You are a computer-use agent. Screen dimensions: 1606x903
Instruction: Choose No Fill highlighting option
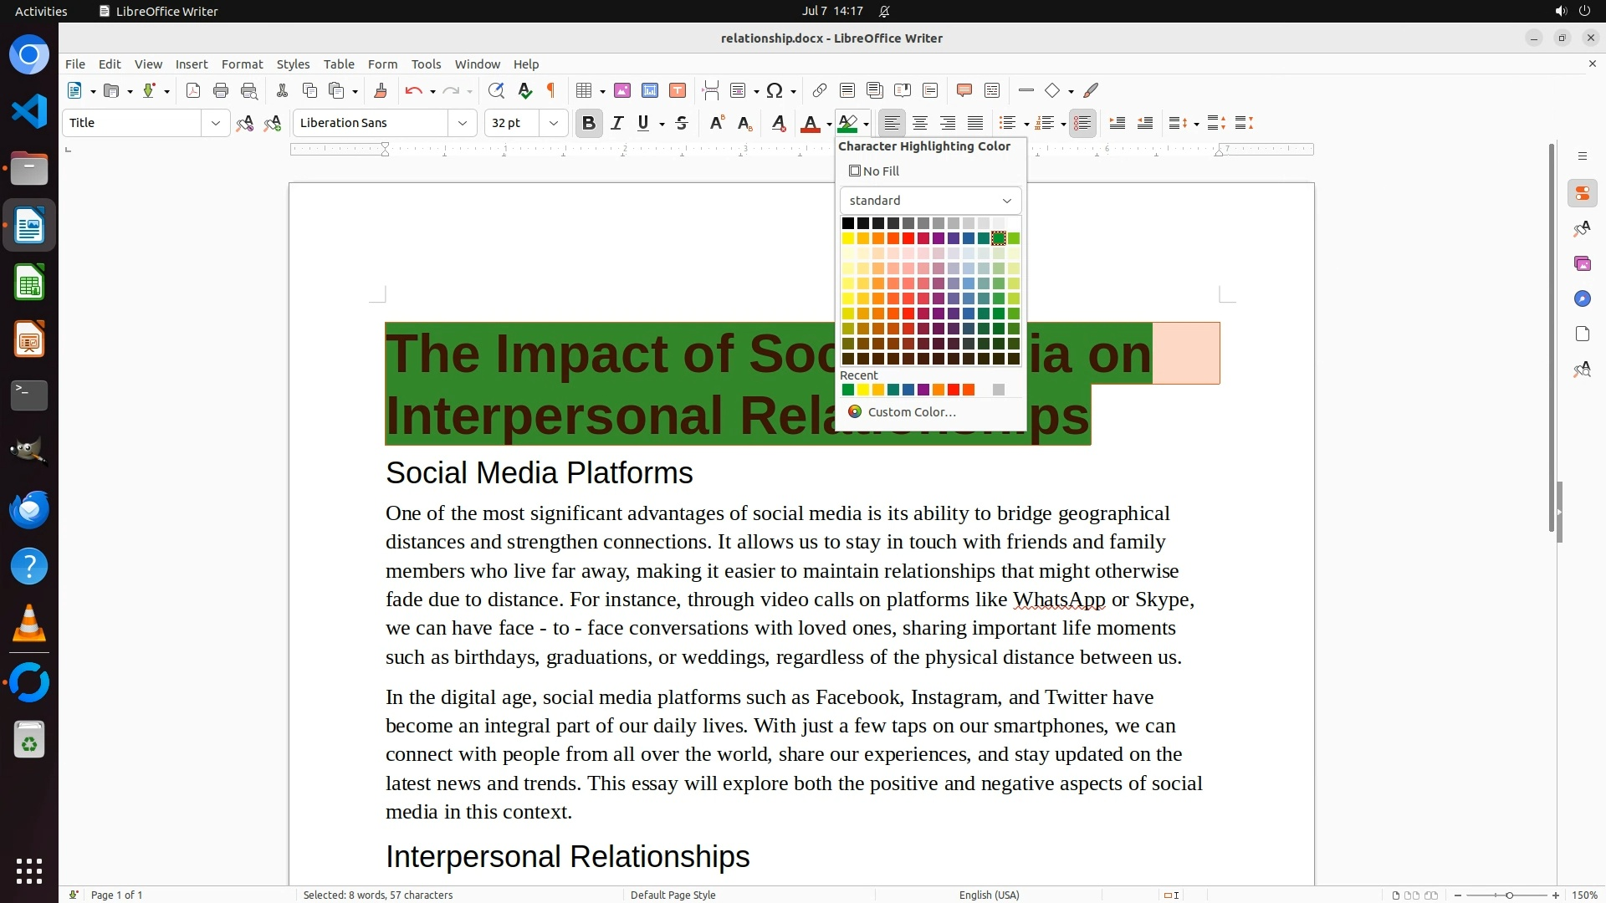pyautogui.click(x=874, y=171)
